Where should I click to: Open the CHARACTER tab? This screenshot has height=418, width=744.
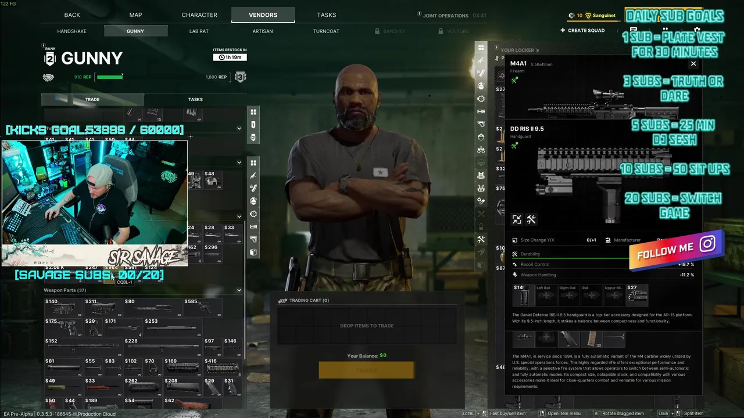coord(199,15)
